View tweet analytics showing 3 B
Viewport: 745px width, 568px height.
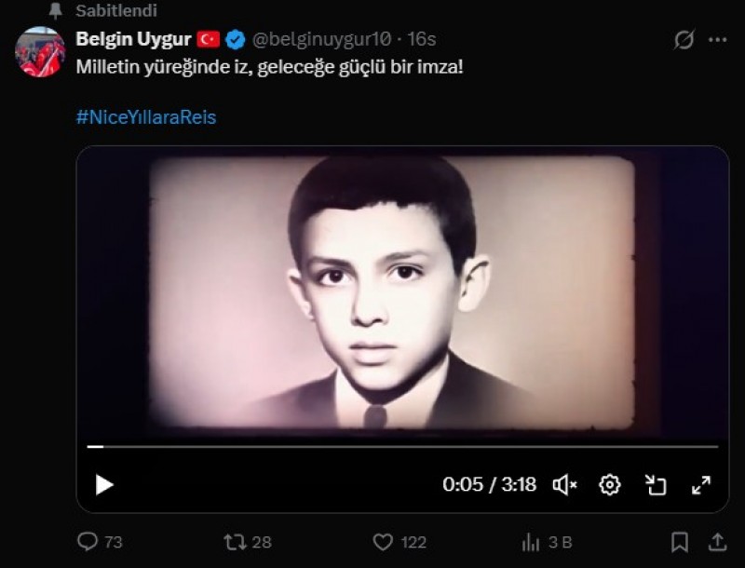pos(532,541)
